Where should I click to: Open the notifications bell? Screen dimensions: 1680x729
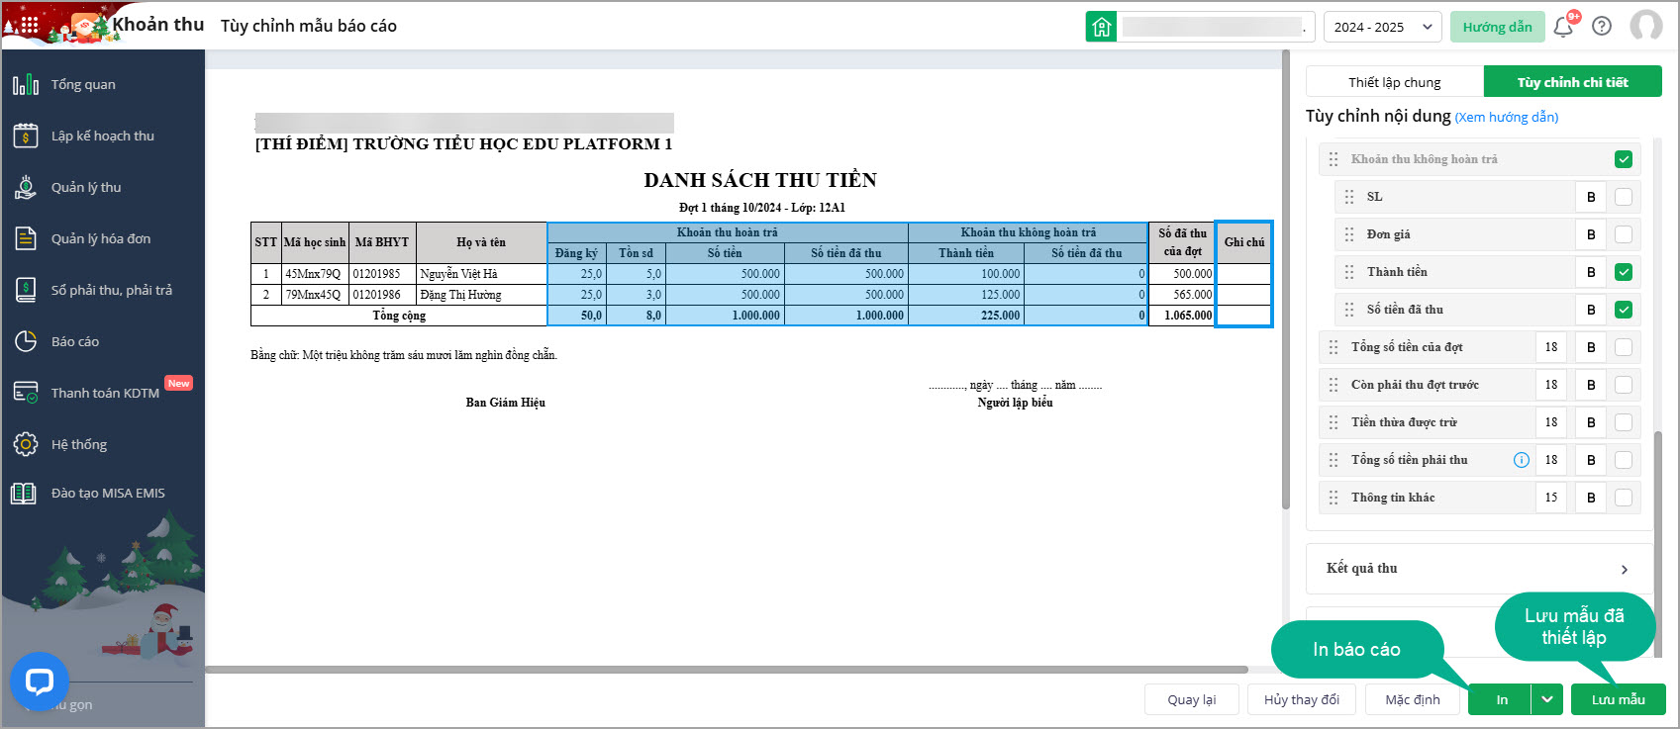click(x=1563, y=27)
